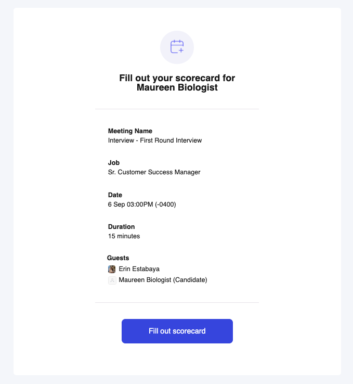Click the 6 Sep 03:00PM date value
353x384 pixels.
tap(130, 204)
